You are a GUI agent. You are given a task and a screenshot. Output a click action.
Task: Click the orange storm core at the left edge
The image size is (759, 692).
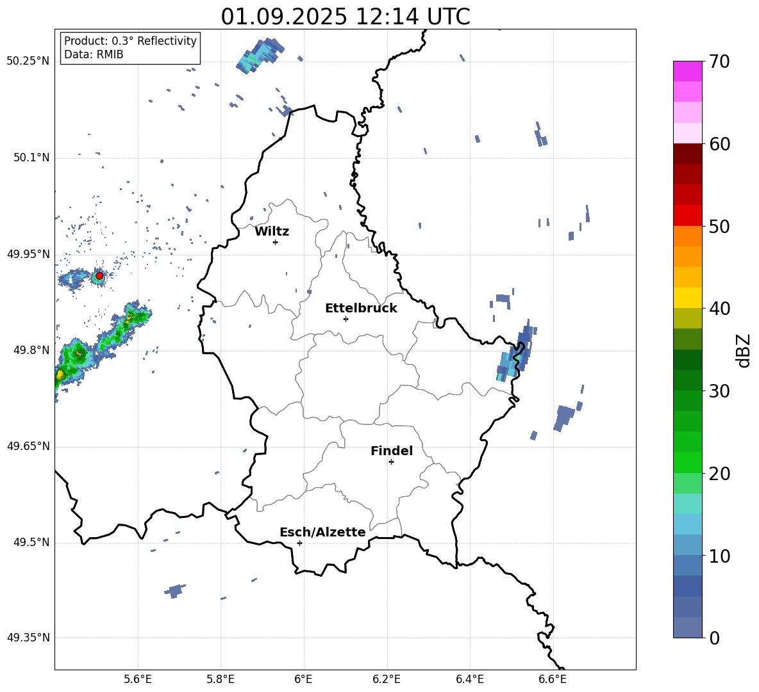click(60, 374)
